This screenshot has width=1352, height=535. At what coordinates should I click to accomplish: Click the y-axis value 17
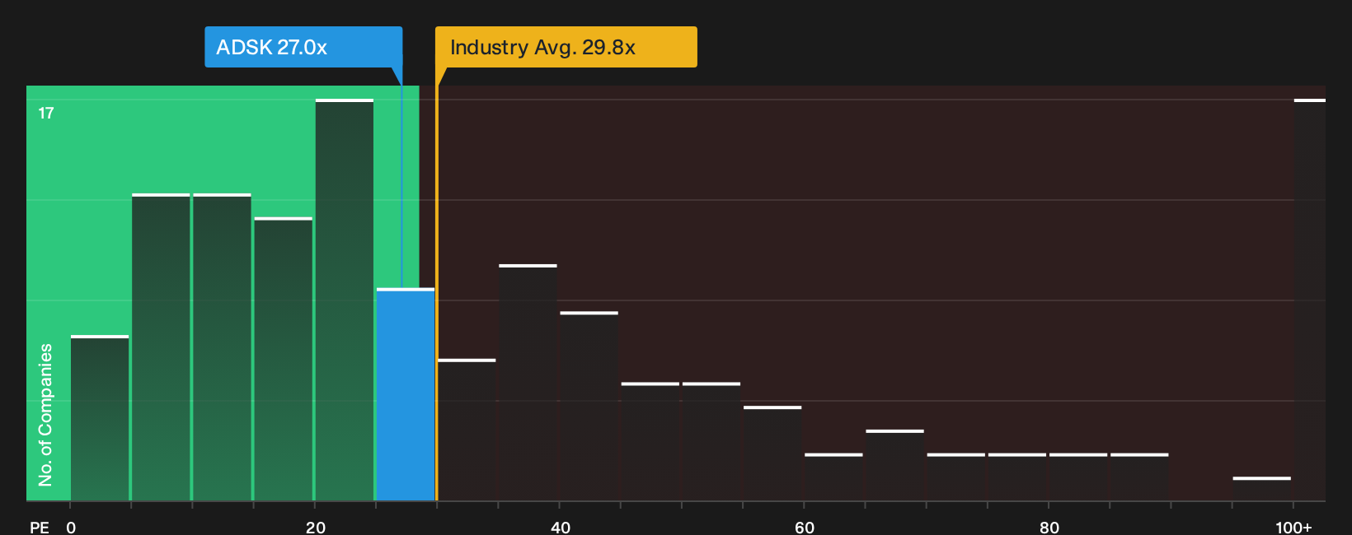click(46, 113)
